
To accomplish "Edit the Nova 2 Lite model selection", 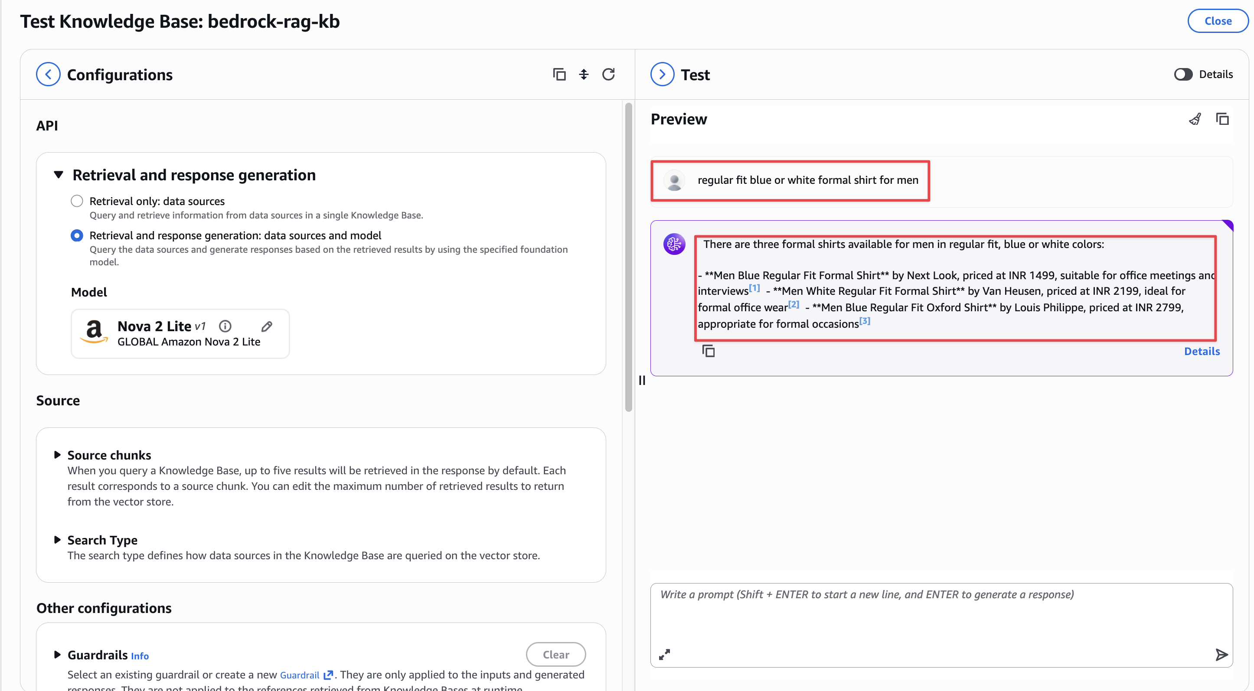I will pos(267,326).
